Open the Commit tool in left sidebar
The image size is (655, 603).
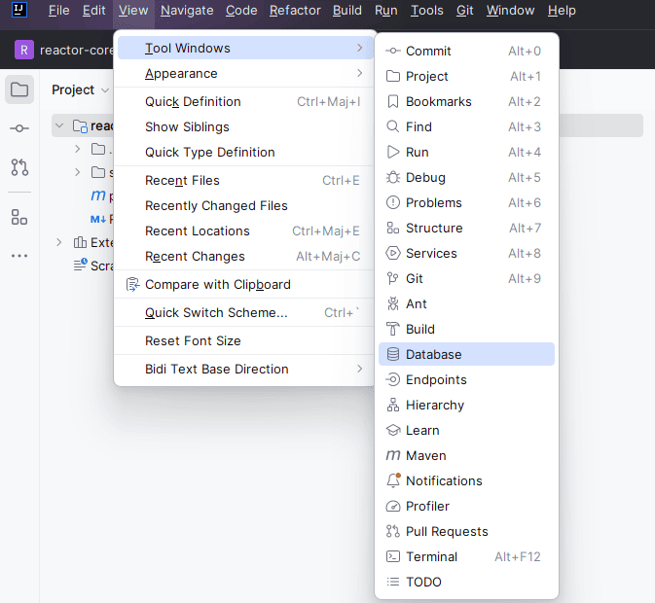(19, 128)
